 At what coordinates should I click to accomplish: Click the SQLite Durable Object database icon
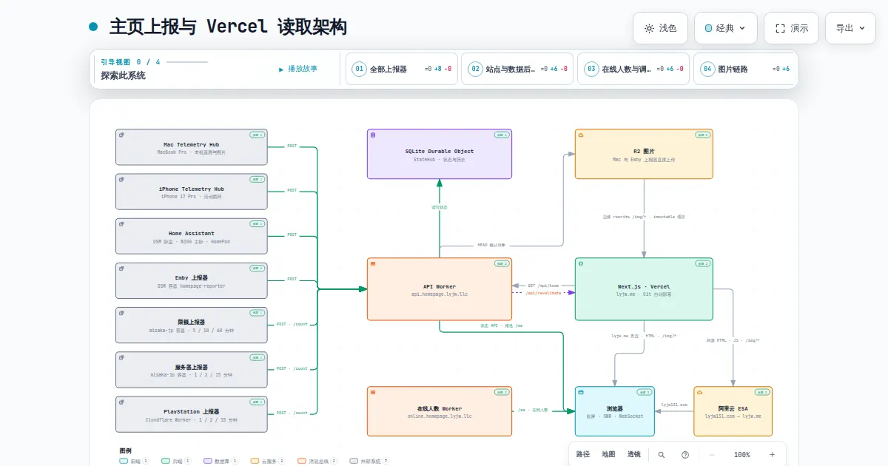coord(373,135)
